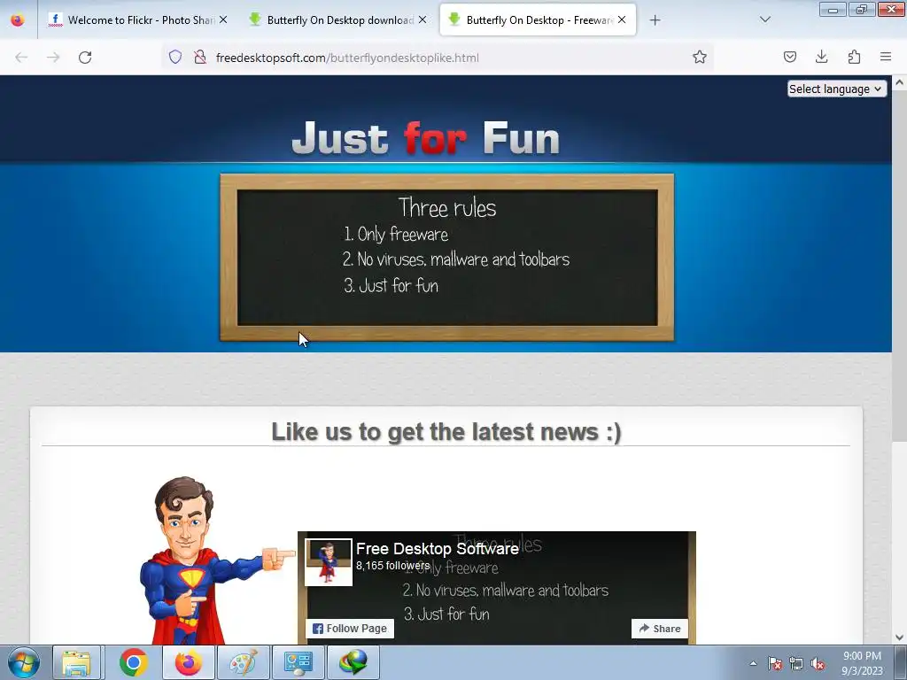
Task: Reload the current page
Action: pos(85,58)
